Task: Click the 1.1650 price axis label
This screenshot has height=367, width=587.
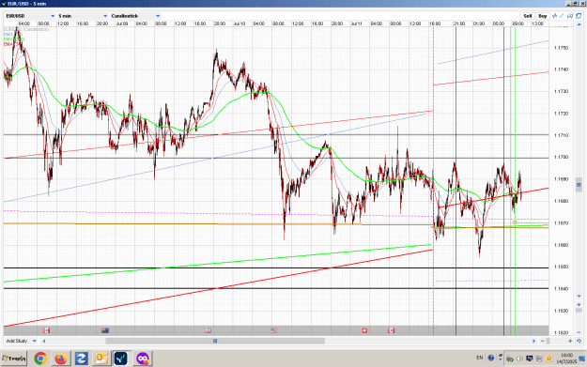Action: coord(561,267)
